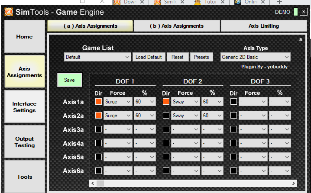Open the Output Testing section
This screenshot has height=193, width=311.
tap(25, 142)
